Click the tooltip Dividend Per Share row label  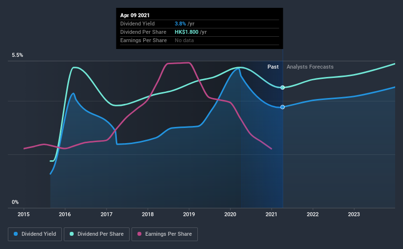click(143, 32)
